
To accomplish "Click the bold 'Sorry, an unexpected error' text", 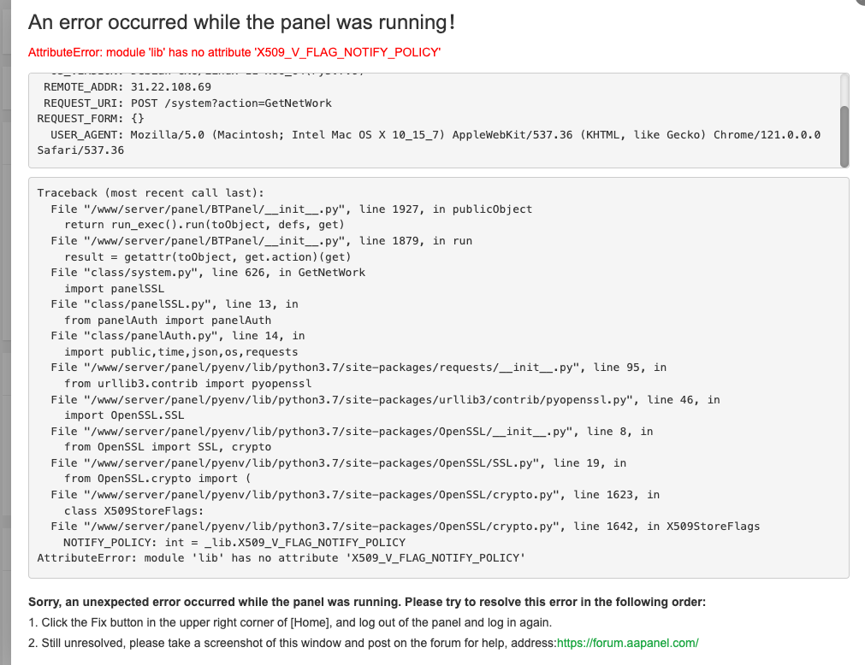I will 367,602.
